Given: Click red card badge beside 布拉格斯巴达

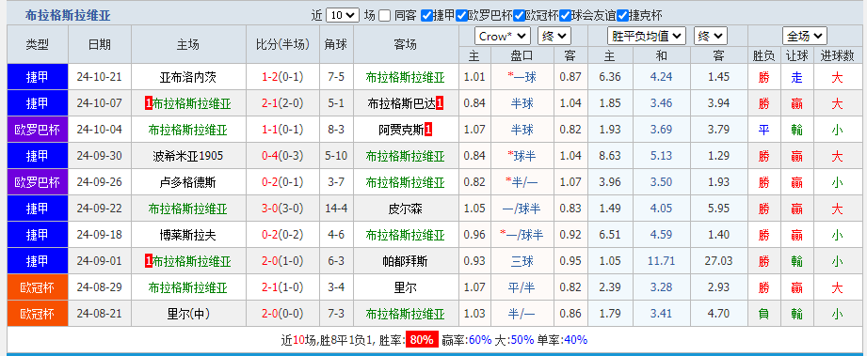Looking at the screenshot, I should point(439,103).
